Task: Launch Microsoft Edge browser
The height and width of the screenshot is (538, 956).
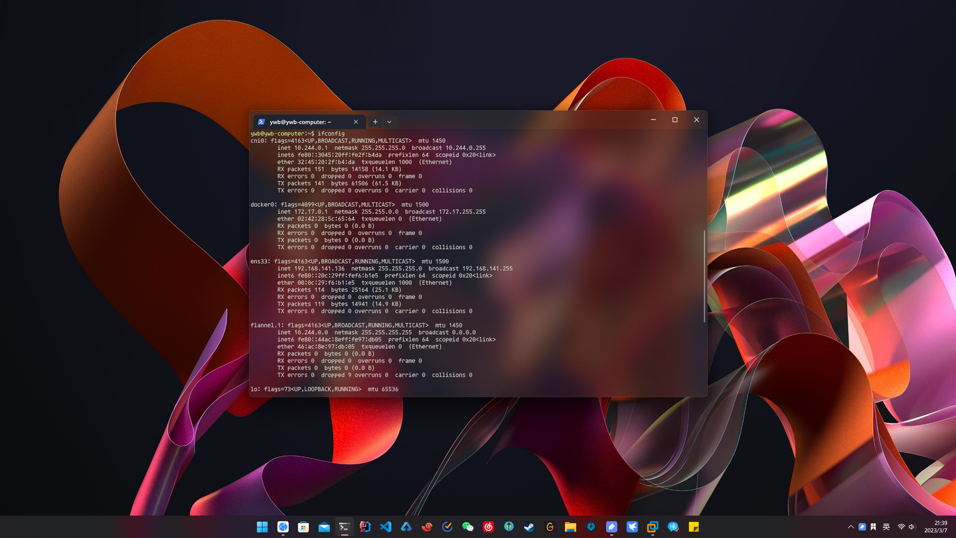Action: [x=282, y=527]
